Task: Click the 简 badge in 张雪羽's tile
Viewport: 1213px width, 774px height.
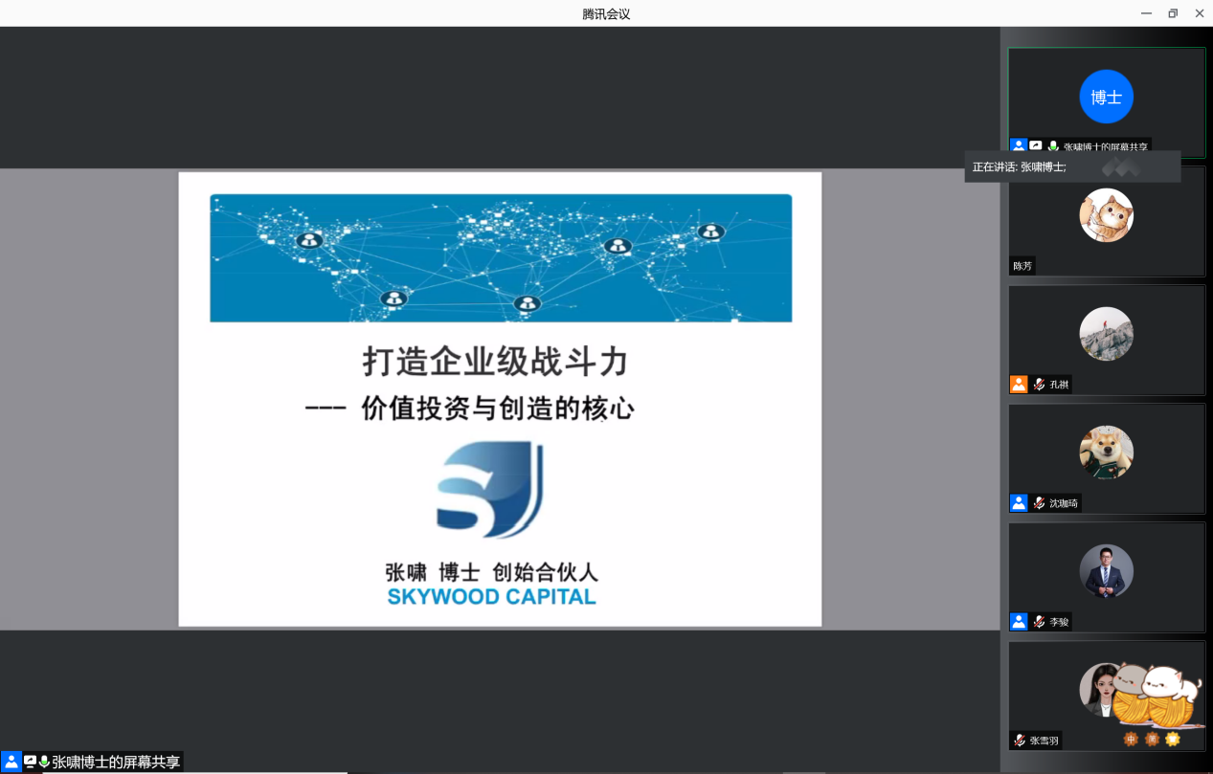Action: pyautogui.click(x=1152, y=740)
